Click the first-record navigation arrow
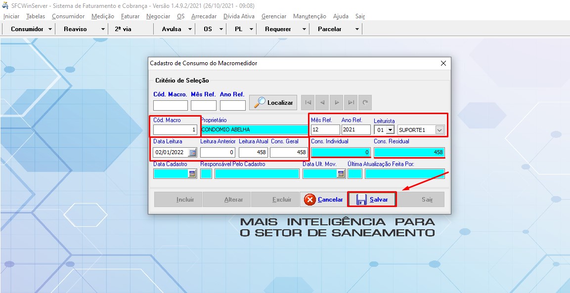The image size is (570, 293). coord(308,102)
